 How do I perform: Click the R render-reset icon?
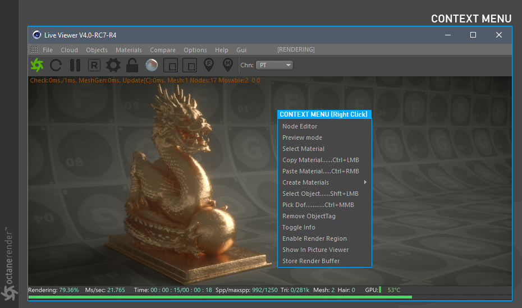94,65
